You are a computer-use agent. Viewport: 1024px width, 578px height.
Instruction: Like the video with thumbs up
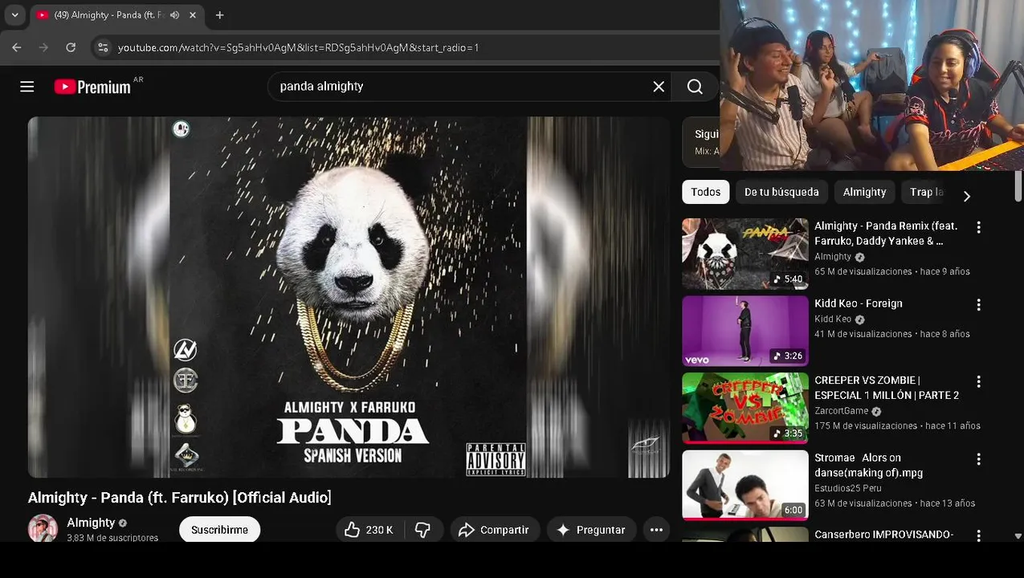click(x=369, y=530)
